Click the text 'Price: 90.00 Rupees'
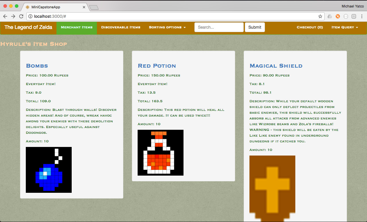 [x=270, y=76]
